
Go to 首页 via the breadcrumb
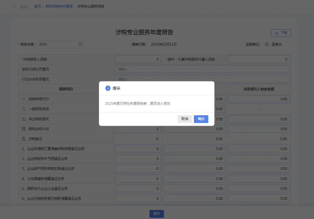click(x=38, y=6)
